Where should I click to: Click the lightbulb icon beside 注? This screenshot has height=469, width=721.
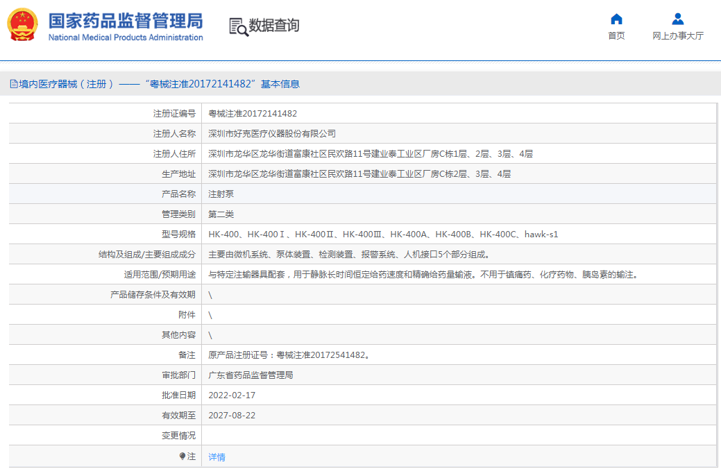click(183, 456)
